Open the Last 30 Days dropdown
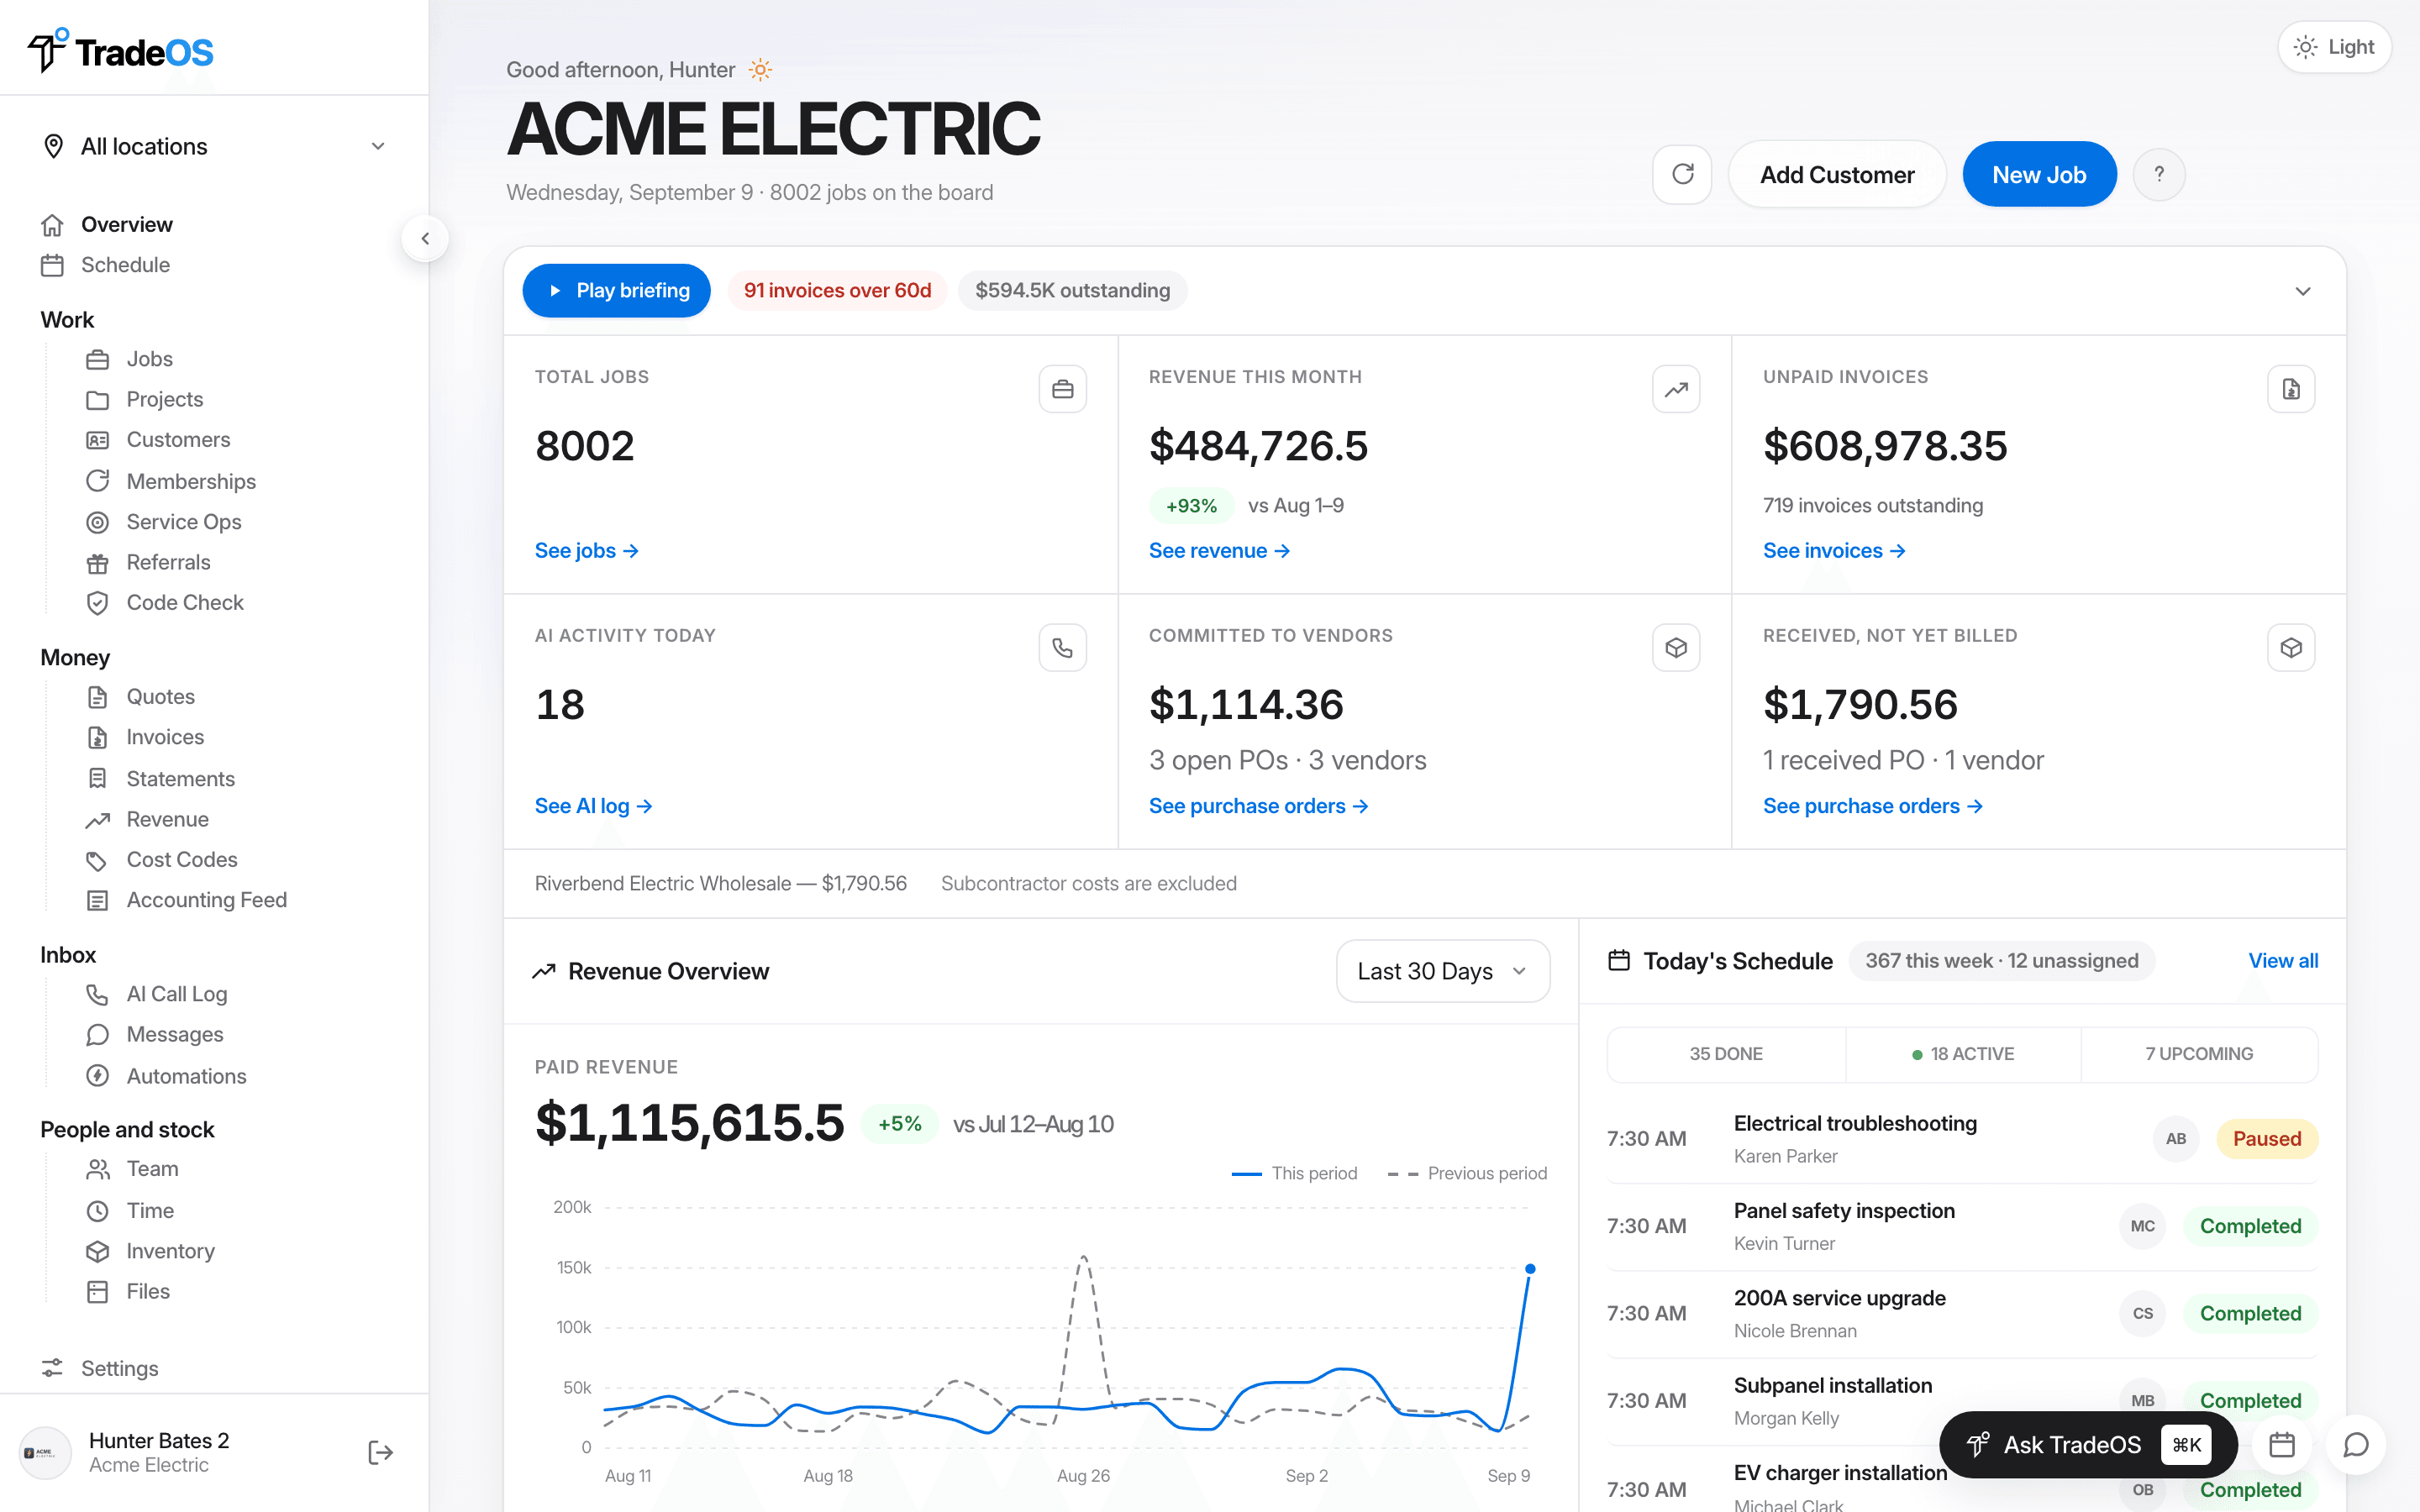 coord(1442,971)
